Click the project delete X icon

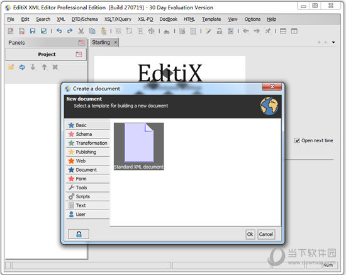point(55,67)
